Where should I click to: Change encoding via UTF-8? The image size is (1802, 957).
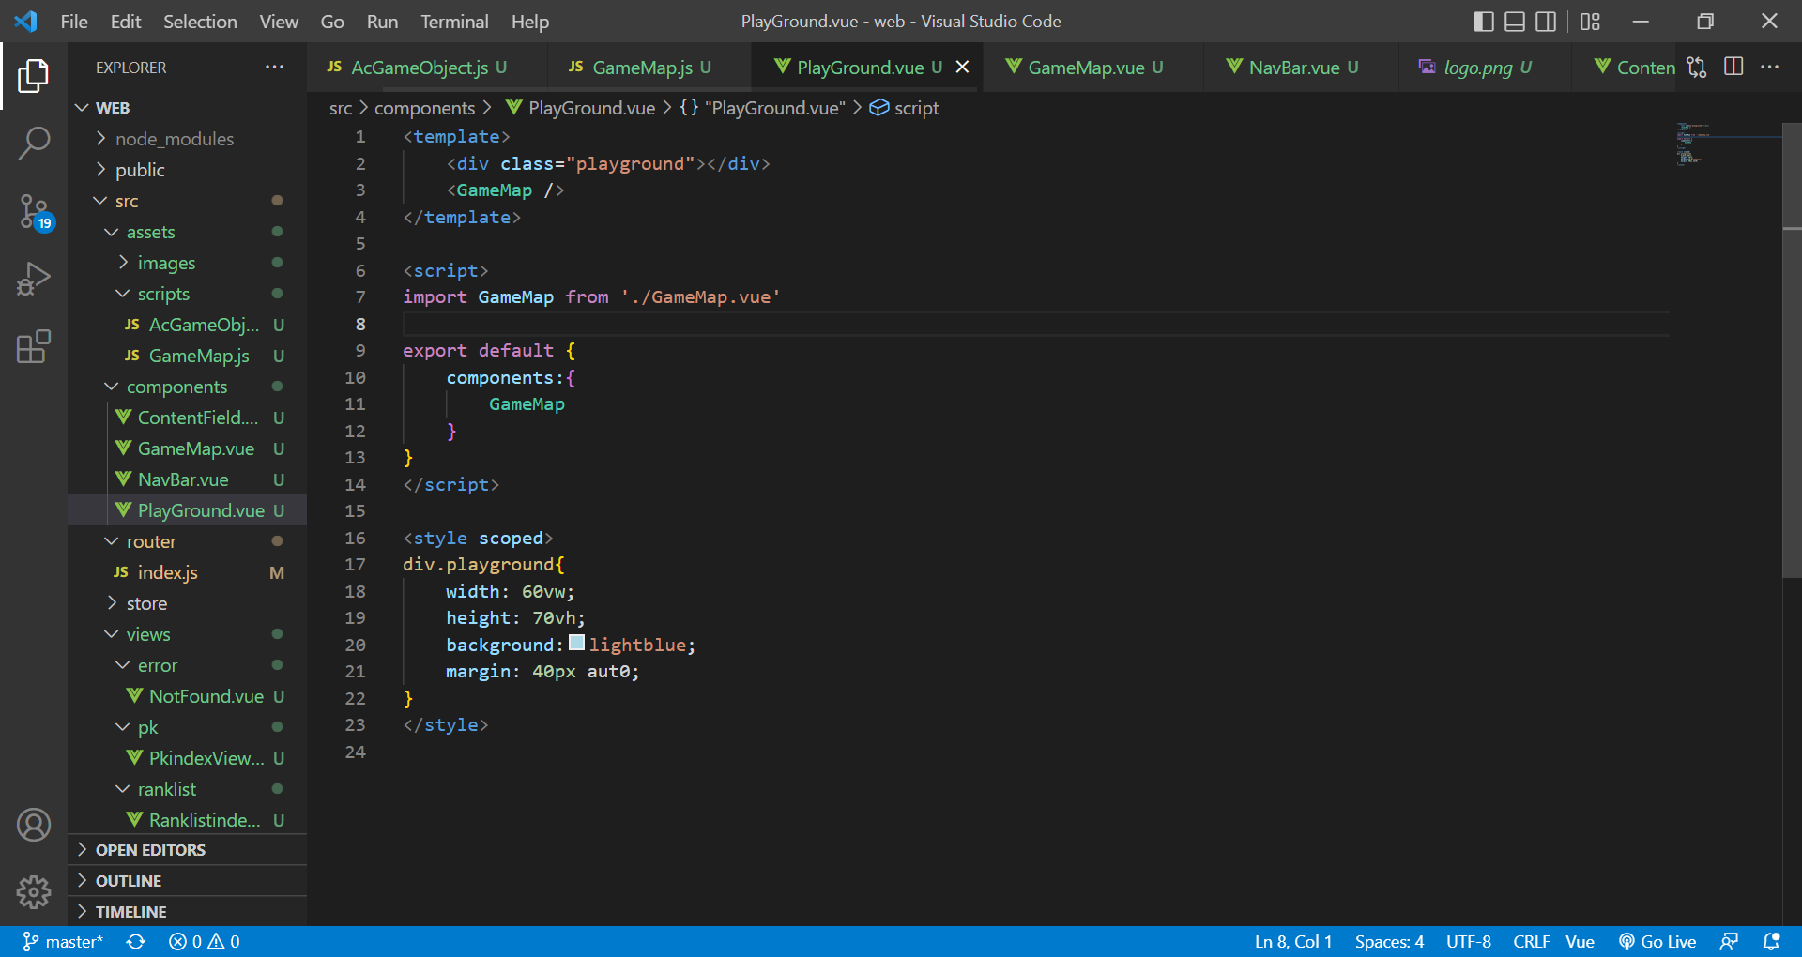pos(1469,941)
